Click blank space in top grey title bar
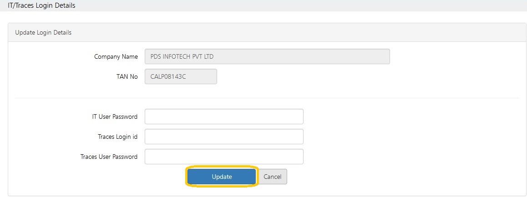 pos(303,5)
